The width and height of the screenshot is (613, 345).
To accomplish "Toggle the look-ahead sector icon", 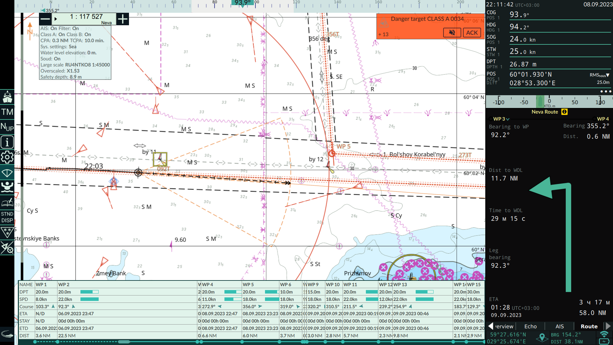I will click(7, 173).
